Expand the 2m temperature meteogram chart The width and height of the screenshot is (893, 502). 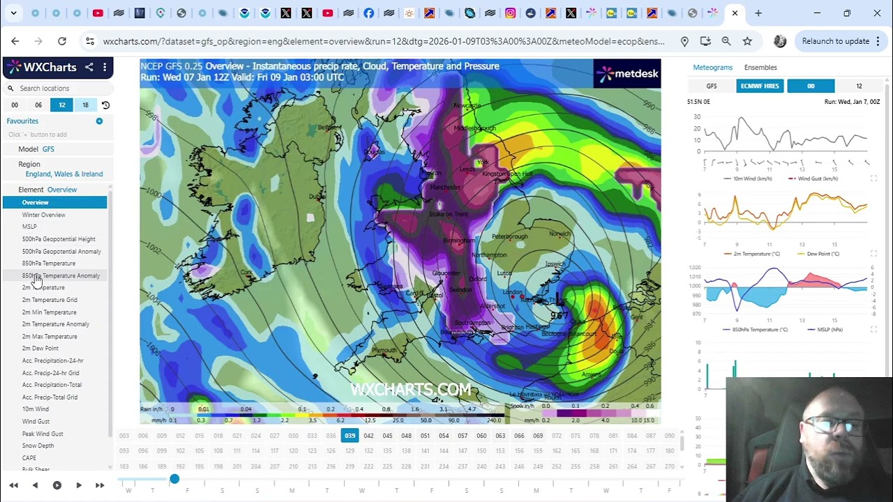[873, 254]
